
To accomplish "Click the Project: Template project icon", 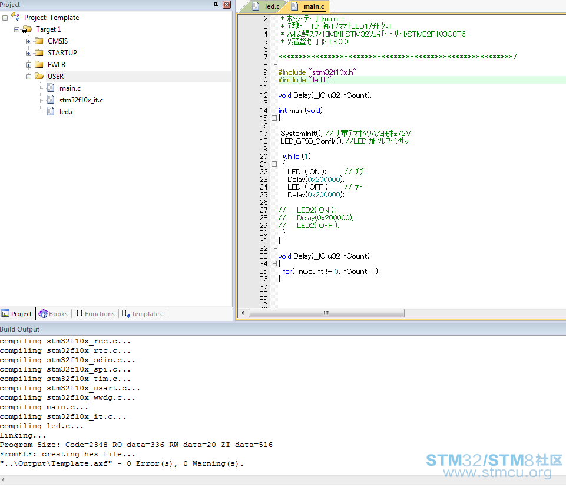I will point(15,17).
